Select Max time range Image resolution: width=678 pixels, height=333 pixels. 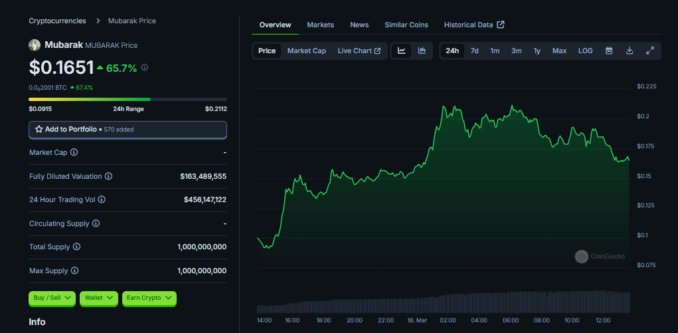559,51
